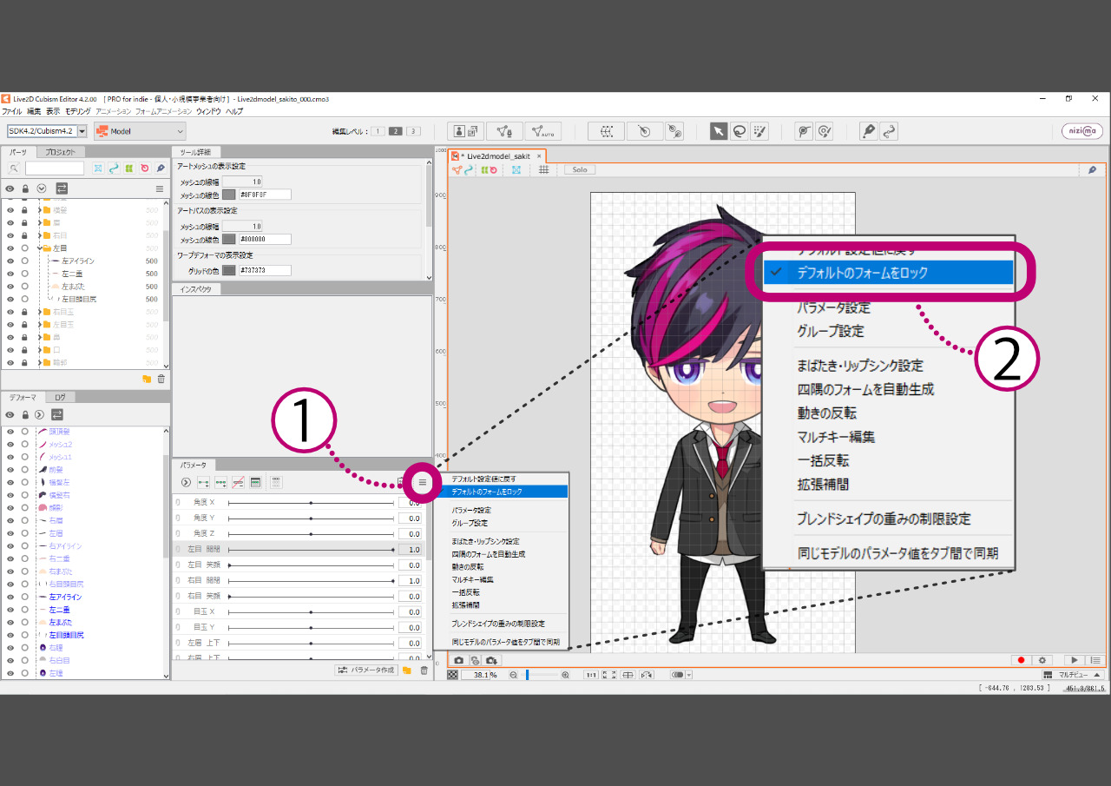Toggle the eye for 右眉 in the deformer panel
Viewport: 1111px width, 786px height.
10,520
